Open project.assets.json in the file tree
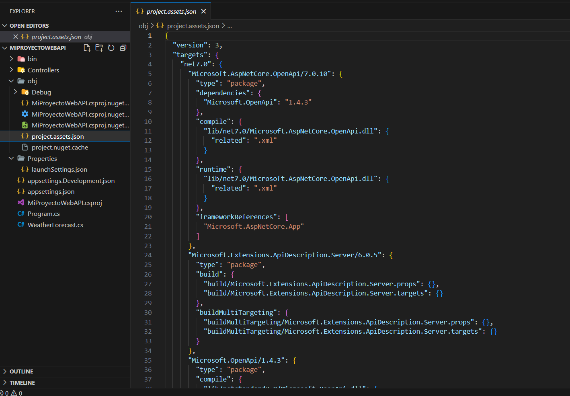This screenshot has width=570, height=396. [x=57, y=136]
